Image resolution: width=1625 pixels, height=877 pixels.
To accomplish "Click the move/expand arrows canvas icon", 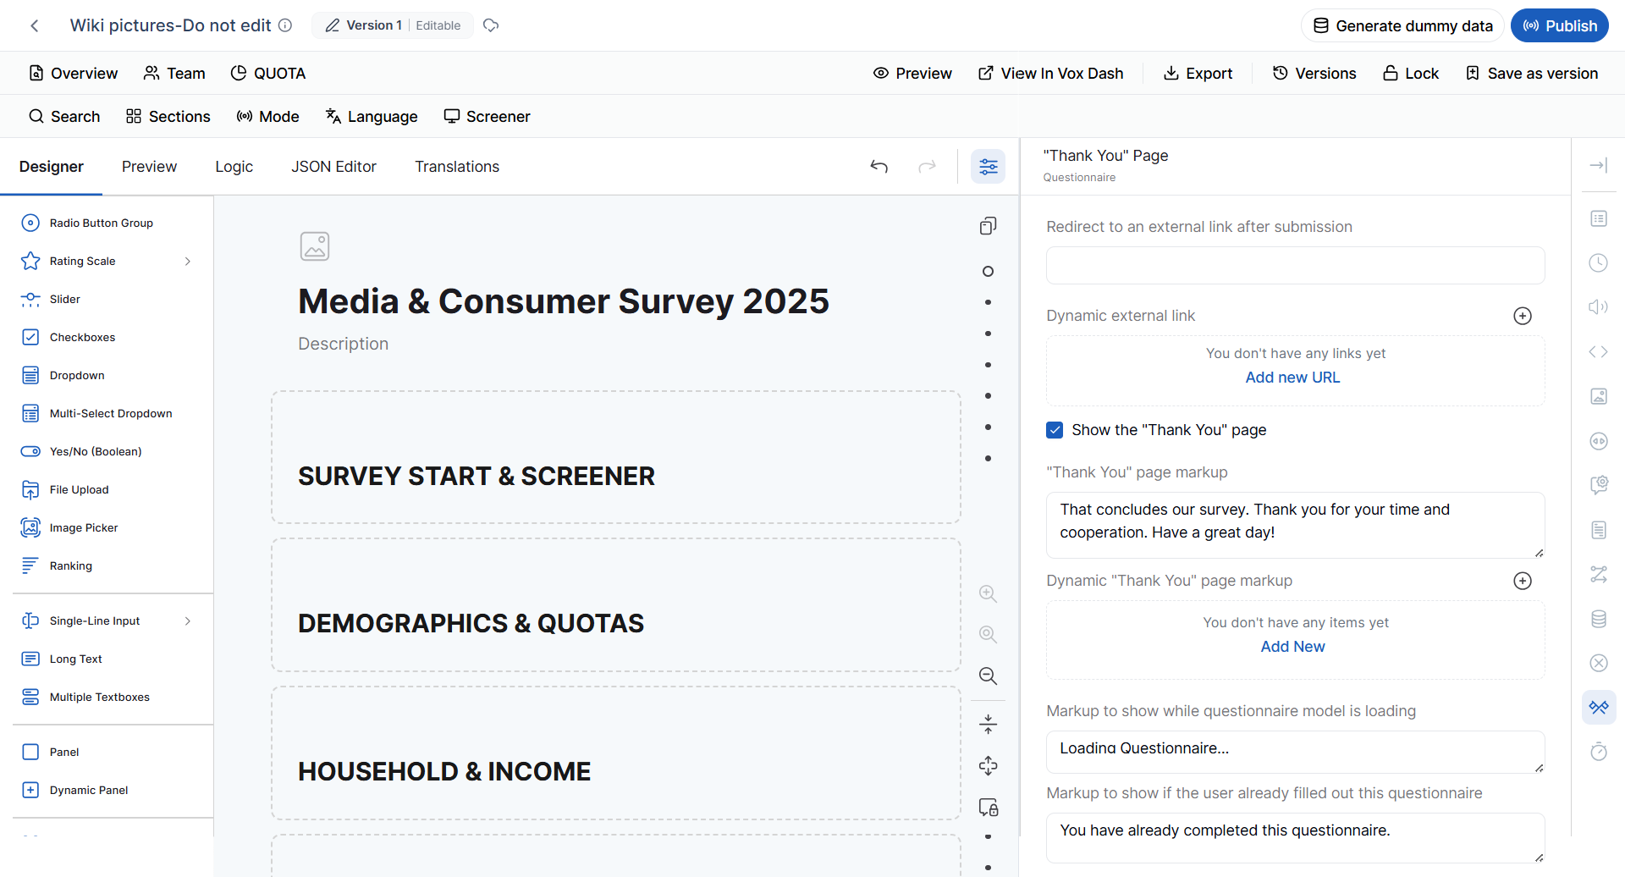I will coord(988,766).
